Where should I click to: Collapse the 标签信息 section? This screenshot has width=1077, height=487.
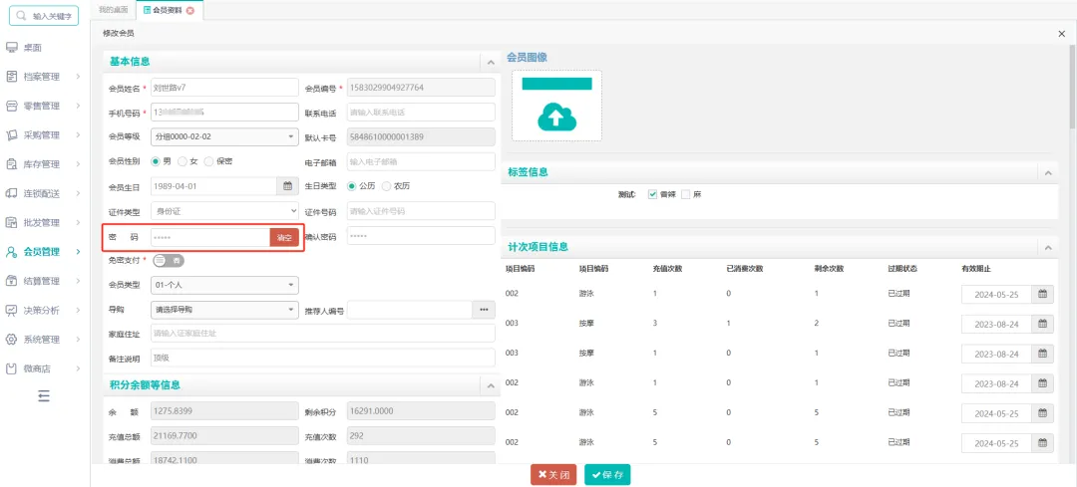coord(1048,173)
